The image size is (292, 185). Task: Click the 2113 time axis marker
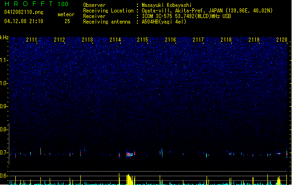click(x=87, y=39)
